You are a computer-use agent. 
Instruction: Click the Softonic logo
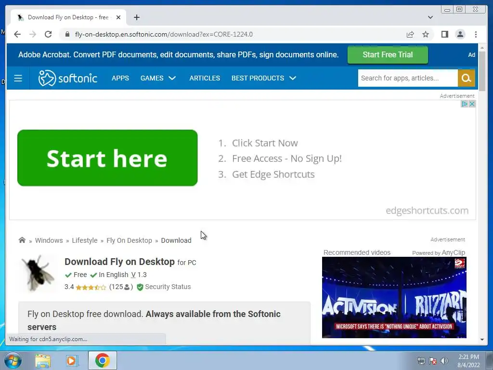68,78
